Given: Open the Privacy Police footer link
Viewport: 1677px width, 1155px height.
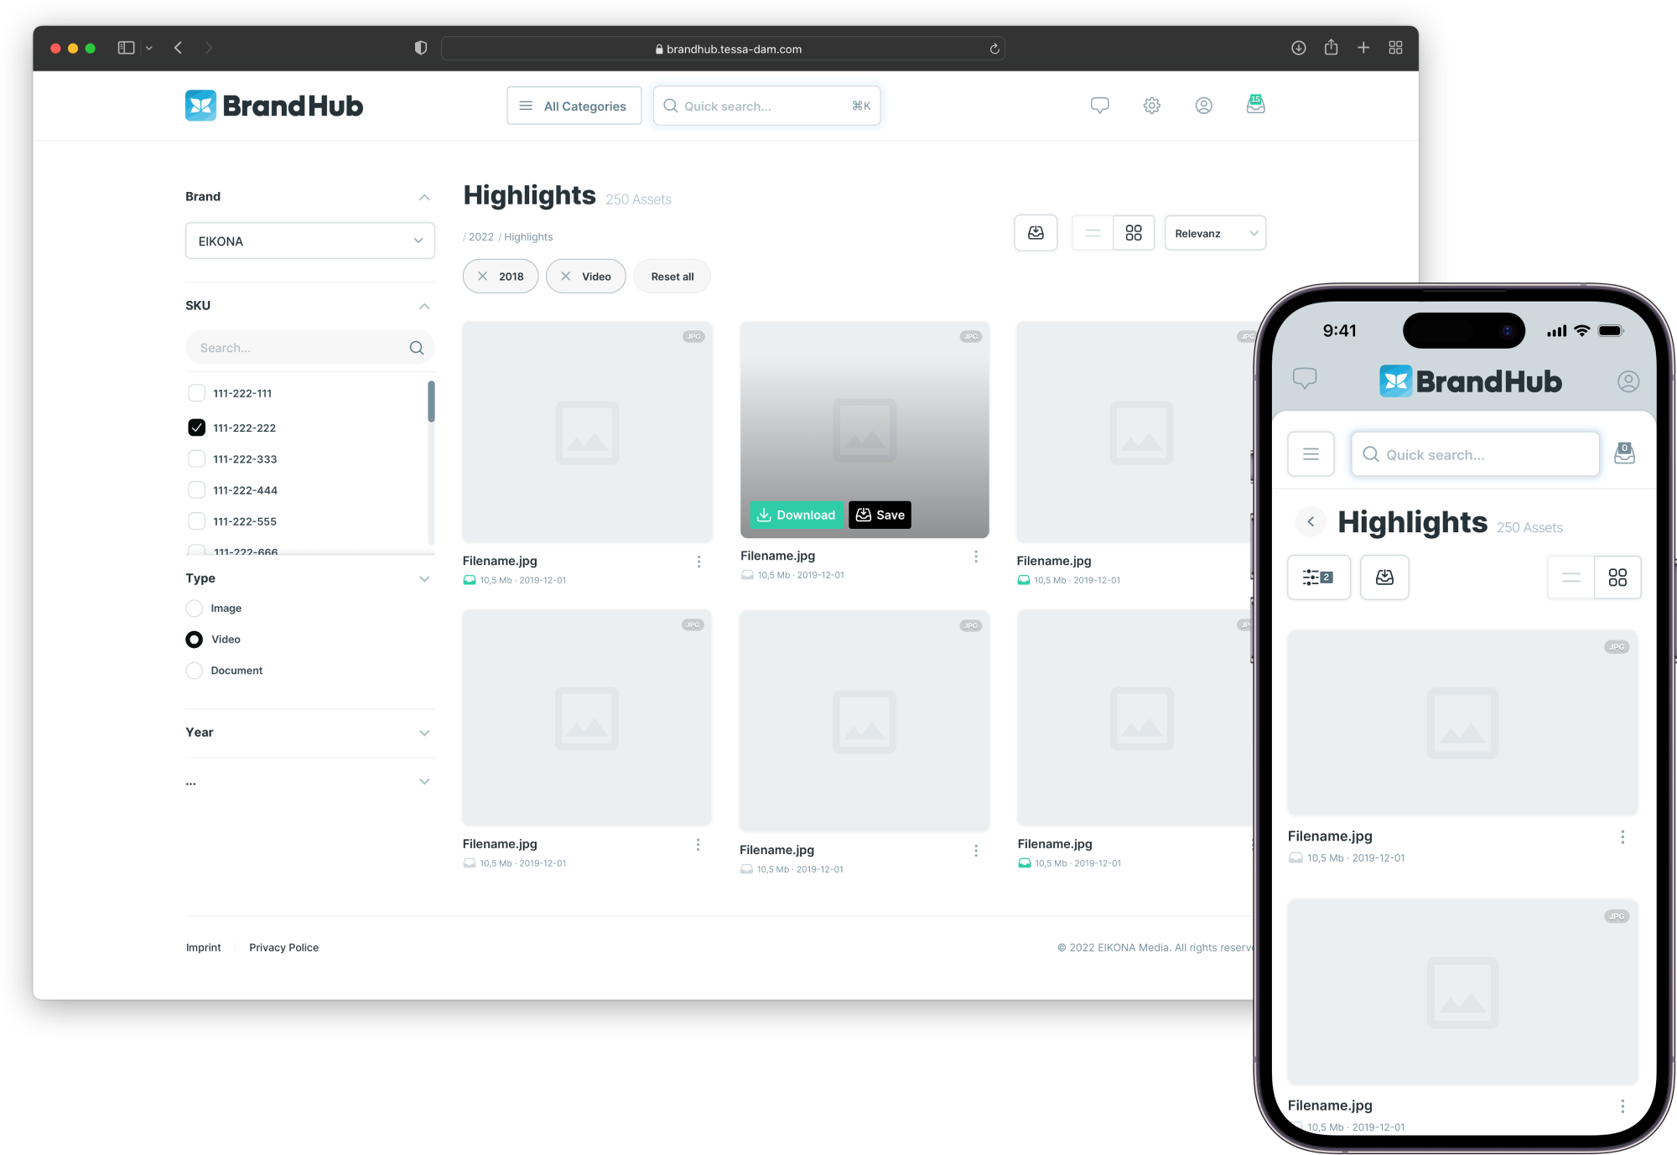Looking at the screenshot, I should [283, 947].
